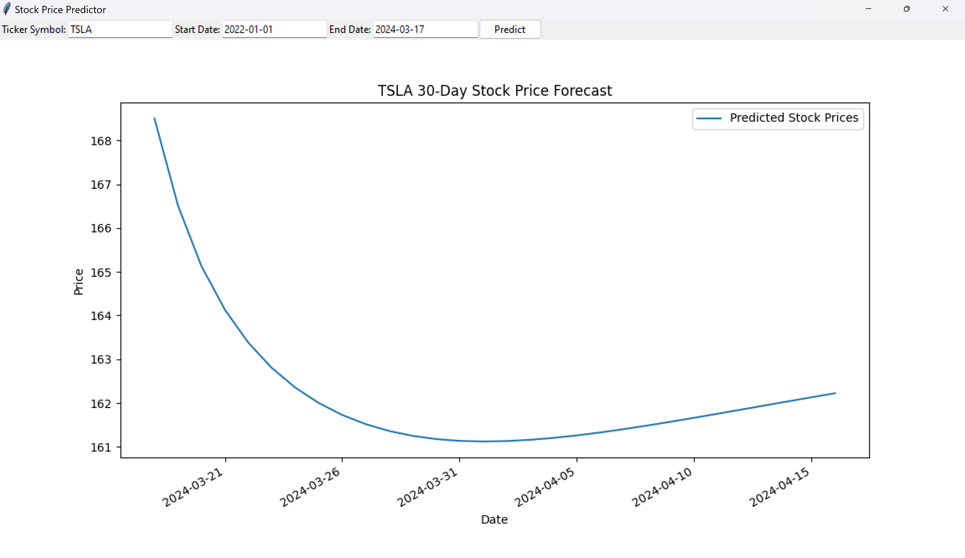
Task: Click the 161 y-axis tick label
Action: [101, 447]
